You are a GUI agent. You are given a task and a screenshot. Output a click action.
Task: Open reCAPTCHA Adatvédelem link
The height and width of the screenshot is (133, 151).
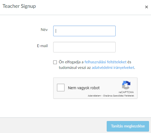(94, 96)
